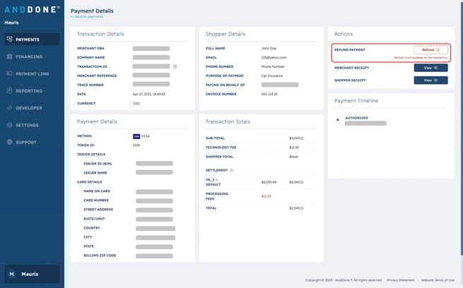The image size is (463, 288).
Task: Follow the back to payments link
Action: [x=87, y=16]
